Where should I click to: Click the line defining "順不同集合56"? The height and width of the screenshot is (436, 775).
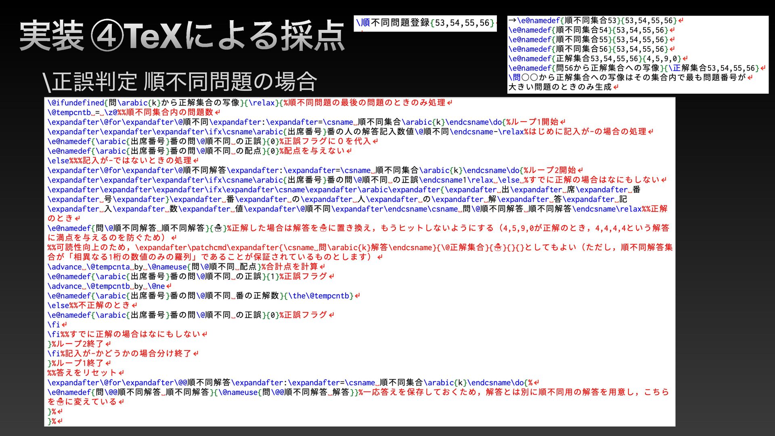click(591, 49)
